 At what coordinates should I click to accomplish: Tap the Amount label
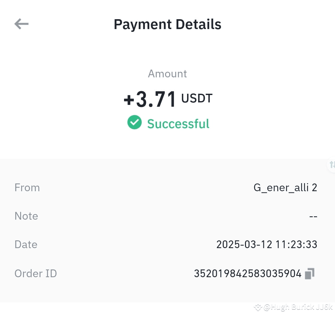(x=167, y=74)
